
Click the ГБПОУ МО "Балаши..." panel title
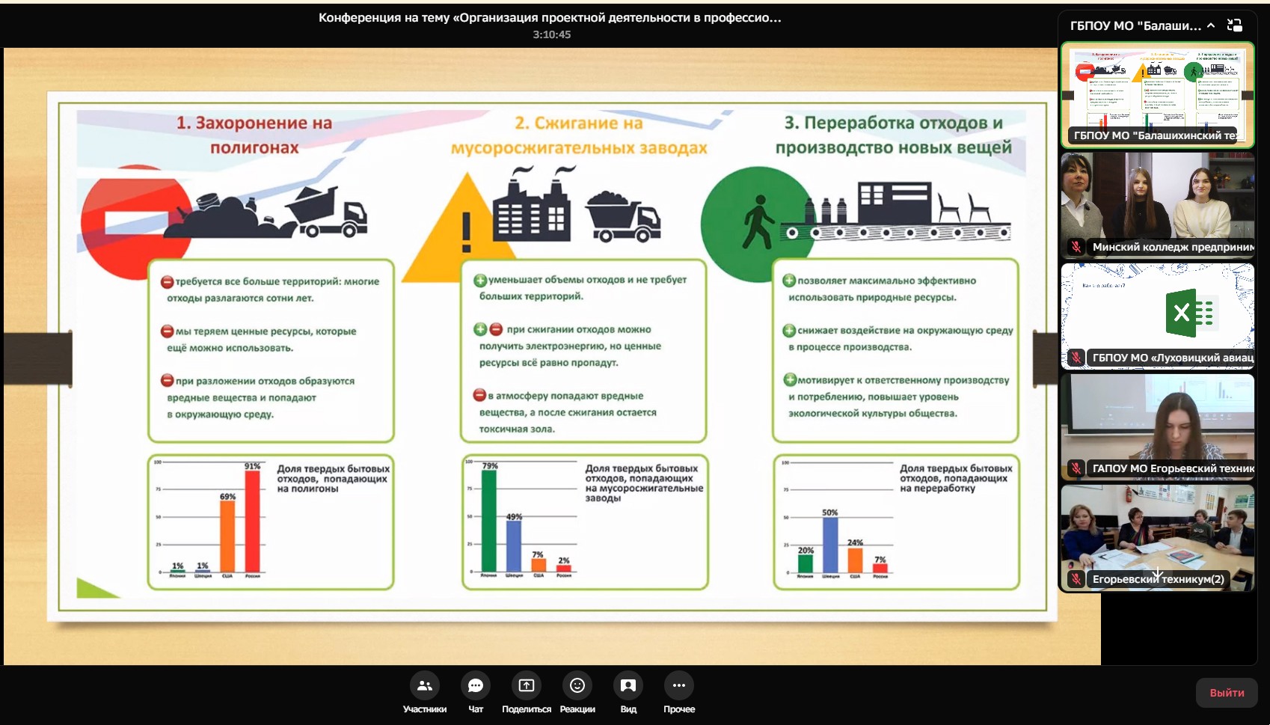1135,25
